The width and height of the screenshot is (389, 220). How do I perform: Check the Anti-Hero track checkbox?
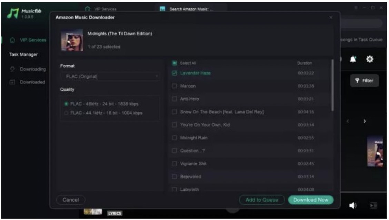point(174,99)
